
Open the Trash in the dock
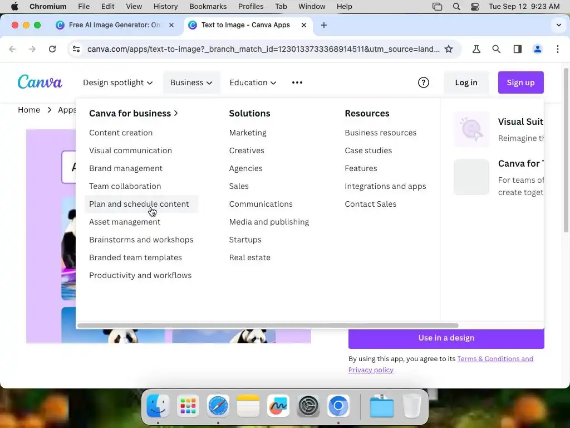pyautogui.click(x=412, y=406)
